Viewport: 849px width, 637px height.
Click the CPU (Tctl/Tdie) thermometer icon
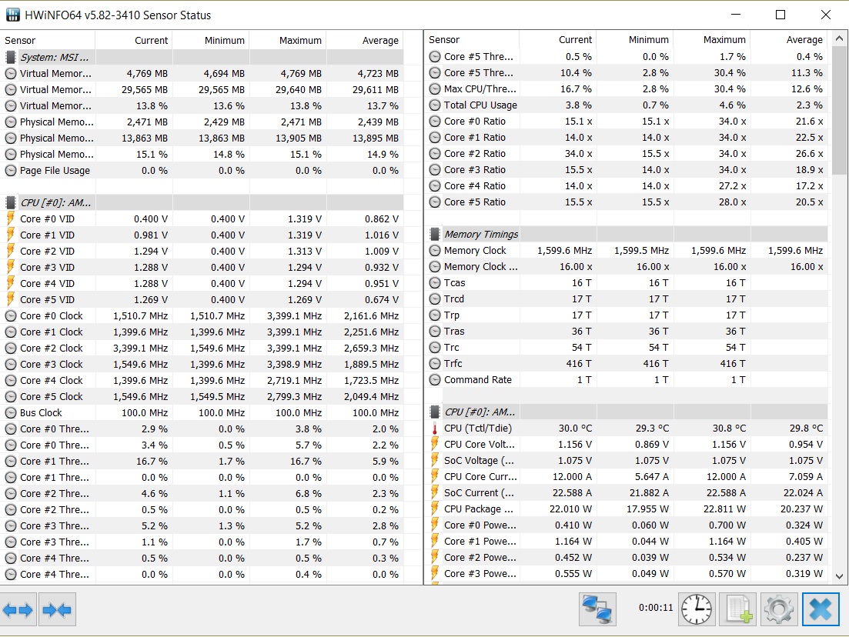[x=434, y=428]
